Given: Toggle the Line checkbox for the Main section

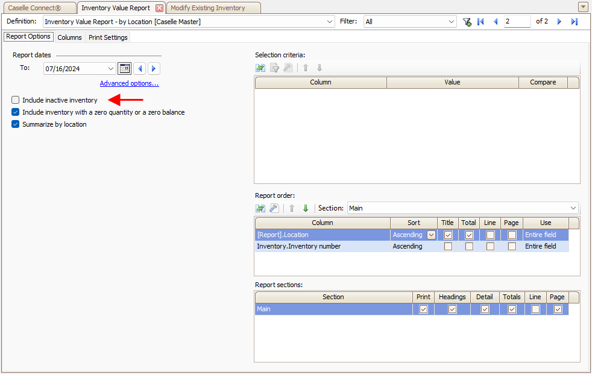Looking at the screenshot, I should tap(535, 309).
